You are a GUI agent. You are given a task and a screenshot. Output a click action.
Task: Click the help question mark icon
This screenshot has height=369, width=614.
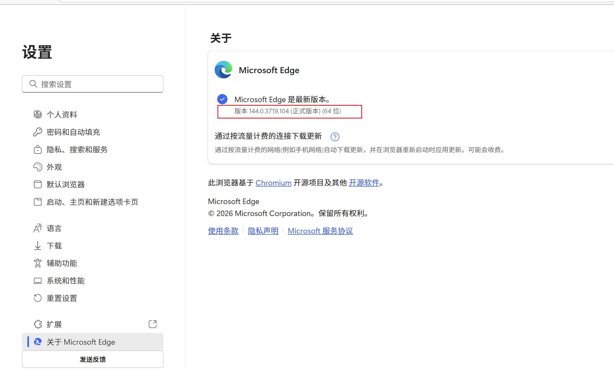pos(335,137)
